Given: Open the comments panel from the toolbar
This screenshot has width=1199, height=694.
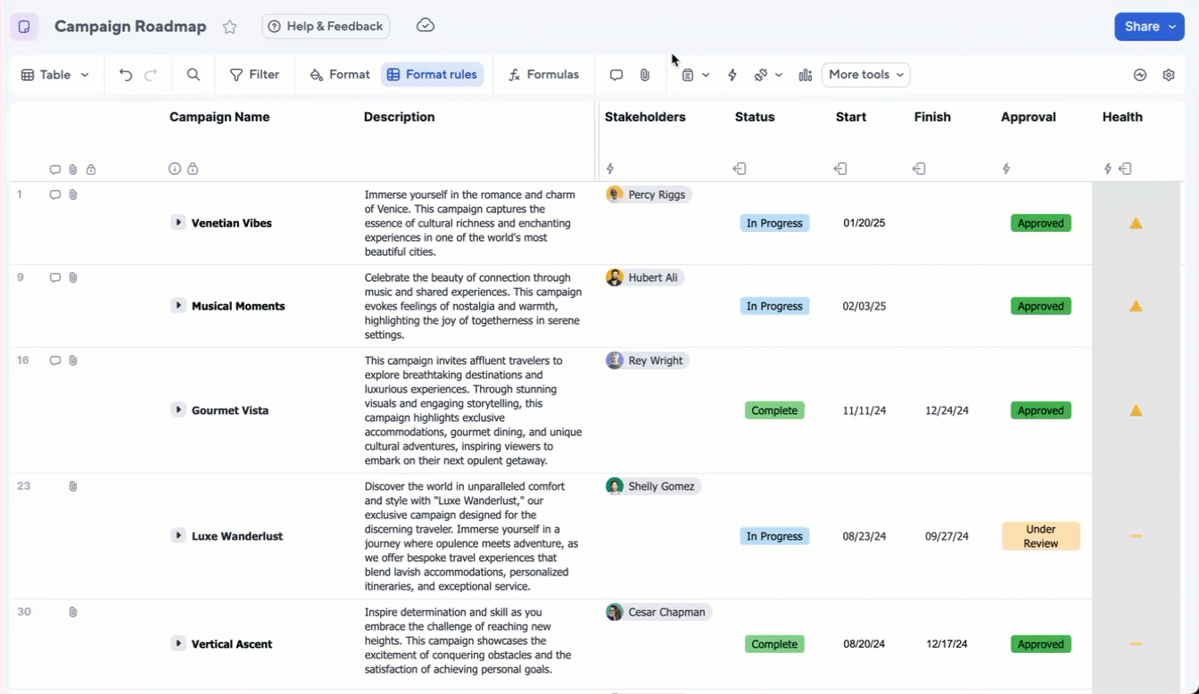Looking at the screenshot, I should tap(616, 74).
